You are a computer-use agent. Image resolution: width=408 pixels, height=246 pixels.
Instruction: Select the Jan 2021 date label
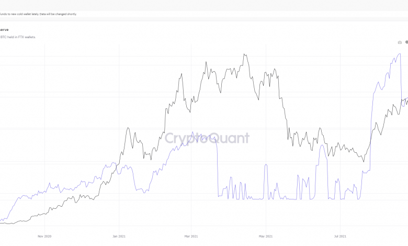119,236
